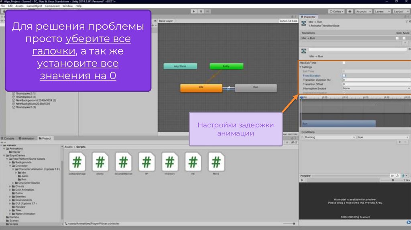Screen dimensions: 411x230
Task: Click Assets in the Project breadcrumb
Action: click(x=68, y=147)
